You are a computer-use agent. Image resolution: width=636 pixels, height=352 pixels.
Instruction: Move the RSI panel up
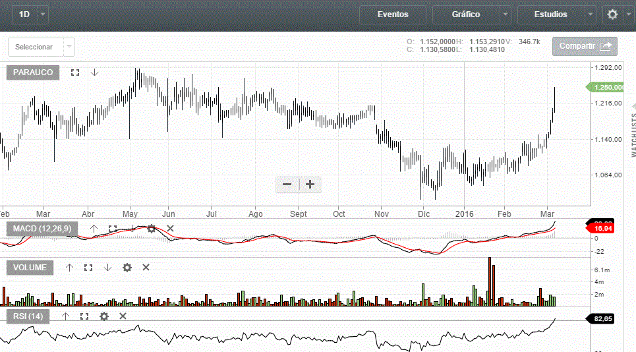(65, 316)
